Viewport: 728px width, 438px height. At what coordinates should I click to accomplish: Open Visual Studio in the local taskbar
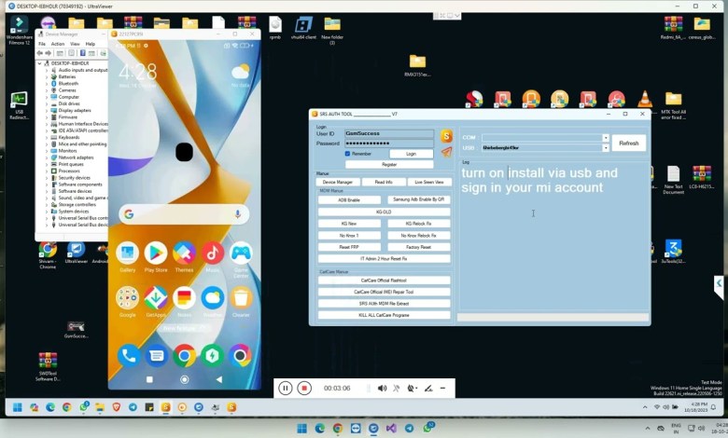[x=391, y=429]
